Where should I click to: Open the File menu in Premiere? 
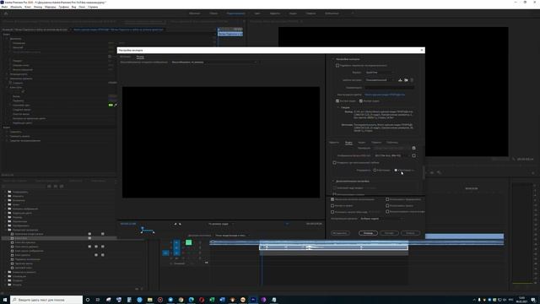4,7
